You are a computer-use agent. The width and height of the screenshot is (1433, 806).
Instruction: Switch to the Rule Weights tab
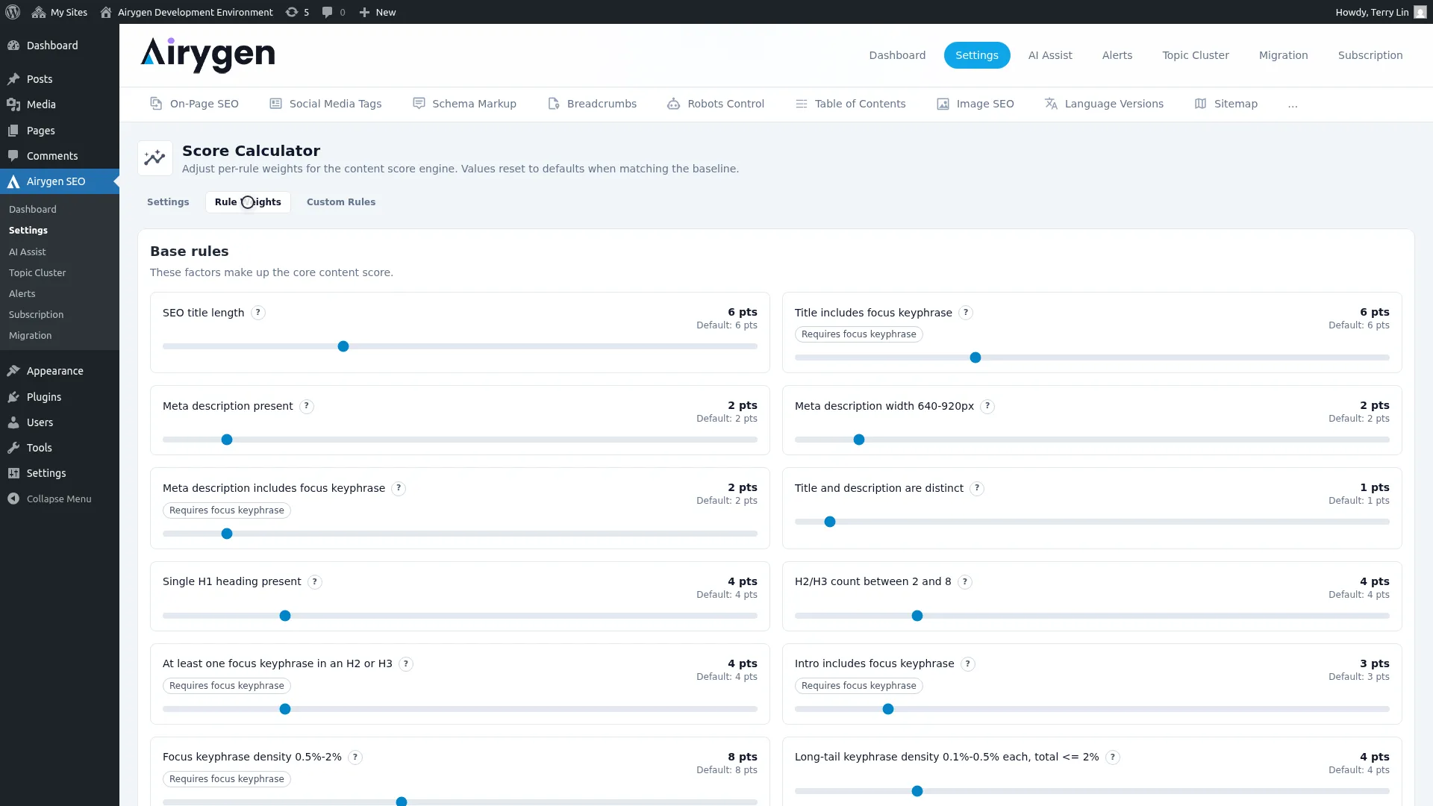tap(248, 202)
